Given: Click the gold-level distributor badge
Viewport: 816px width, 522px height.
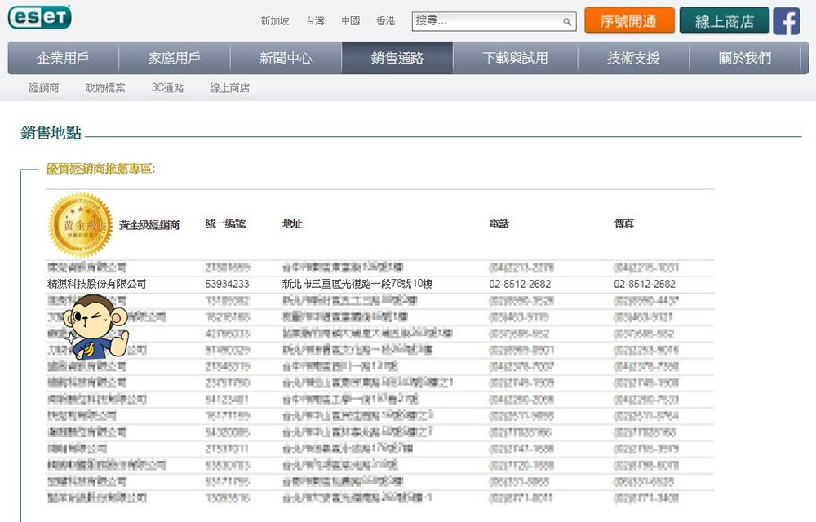Looking at the screenshot, I should coord(80,224).
